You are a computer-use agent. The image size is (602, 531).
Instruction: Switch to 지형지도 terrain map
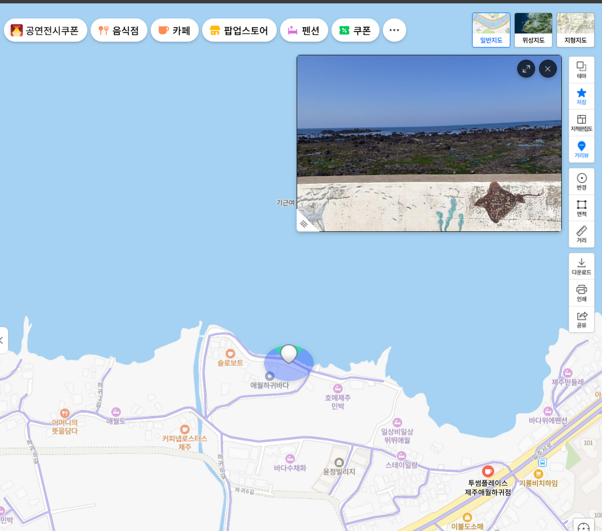coord(575,30)
